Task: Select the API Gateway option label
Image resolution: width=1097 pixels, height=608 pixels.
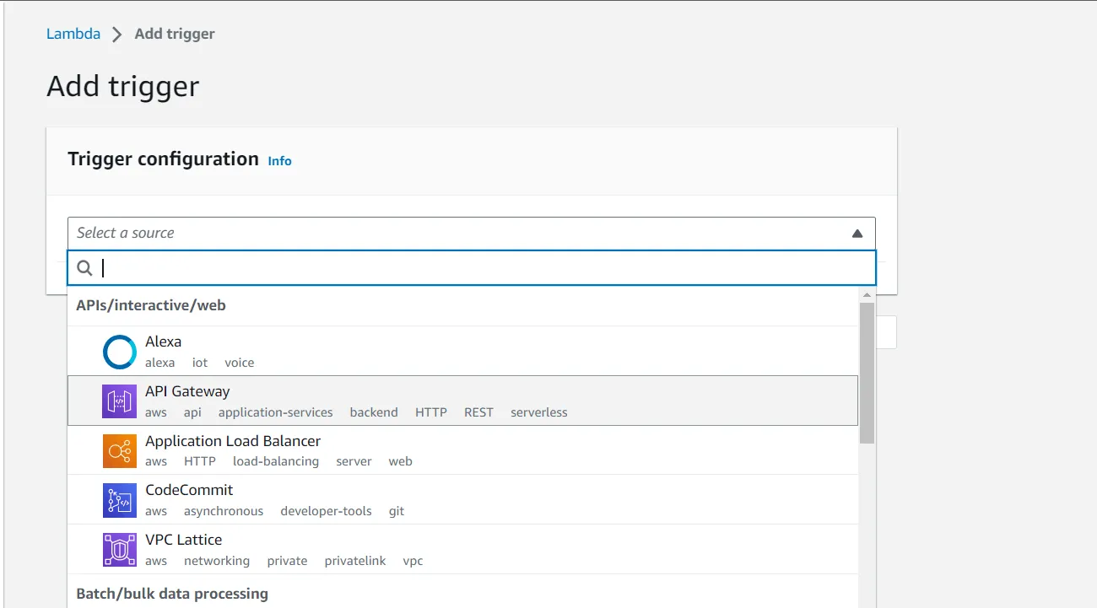Action: 187,391
